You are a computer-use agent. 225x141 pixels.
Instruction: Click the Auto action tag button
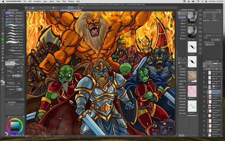[182, 113]
